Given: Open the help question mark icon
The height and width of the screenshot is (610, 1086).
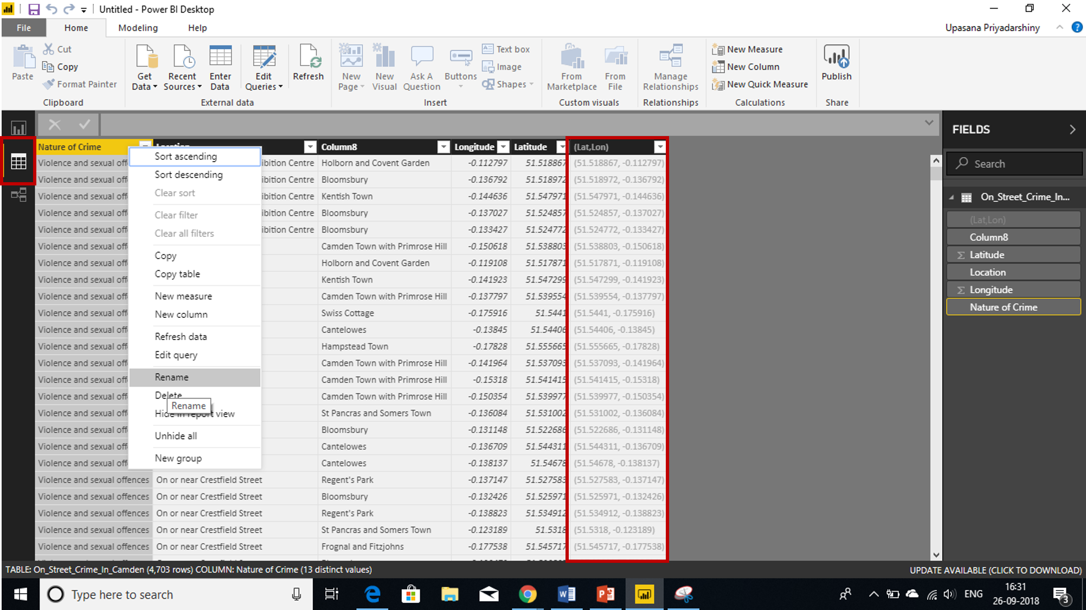Looking at the screenshot, I should coord(1077,28).
